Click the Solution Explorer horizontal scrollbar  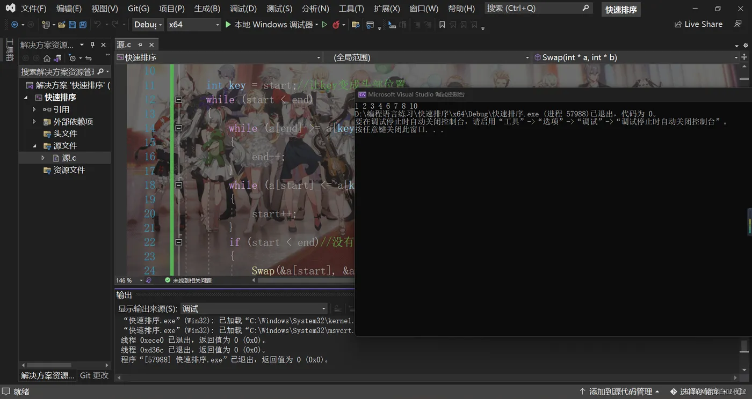[64, 365]
